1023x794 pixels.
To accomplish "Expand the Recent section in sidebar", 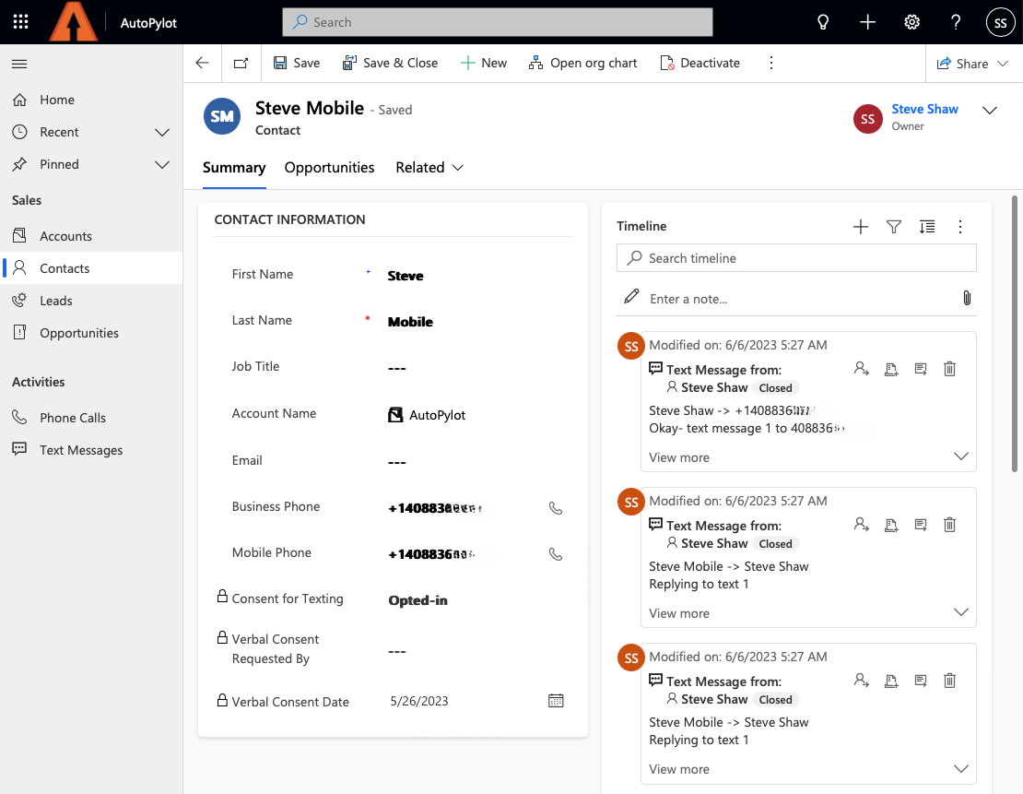I will (162, 132).
